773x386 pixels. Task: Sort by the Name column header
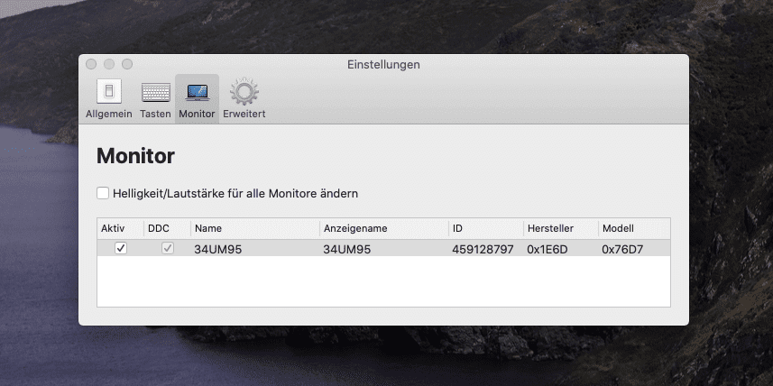255,229
